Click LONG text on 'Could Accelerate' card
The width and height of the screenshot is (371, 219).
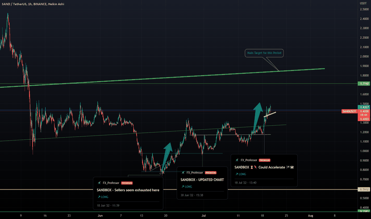(242, 174)
